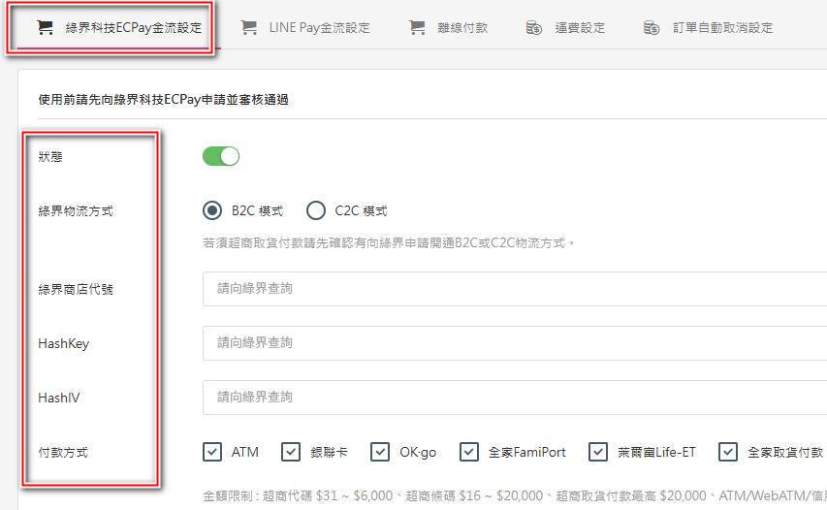Go to the 運費設定 tab
Screen dimensions: 827x510
[566, 27]
